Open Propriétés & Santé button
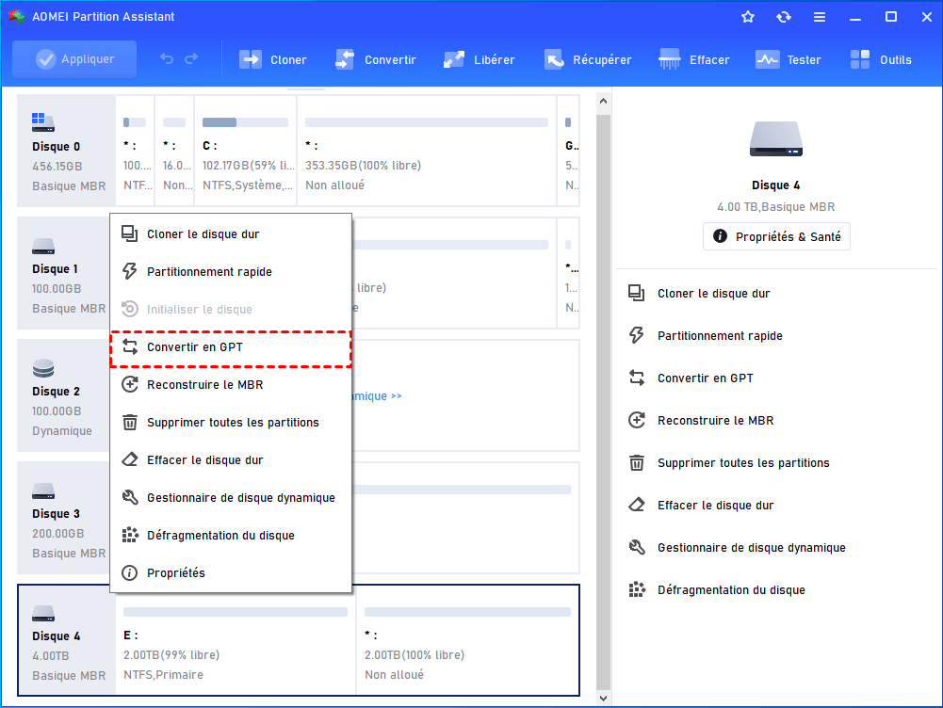 776,237
